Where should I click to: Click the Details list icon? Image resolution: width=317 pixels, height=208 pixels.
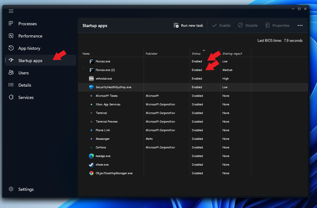(11, 85)
